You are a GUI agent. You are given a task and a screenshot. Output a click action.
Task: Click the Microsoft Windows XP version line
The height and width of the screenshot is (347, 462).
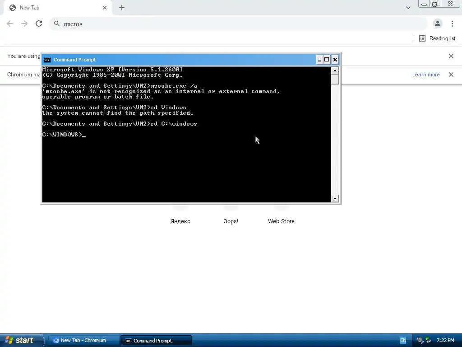tap(112, 70)
